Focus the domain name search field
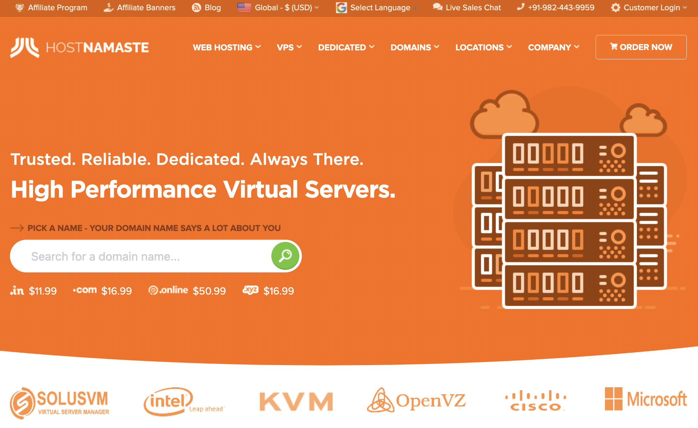This screenshot has height=428, width=698. 140,256
